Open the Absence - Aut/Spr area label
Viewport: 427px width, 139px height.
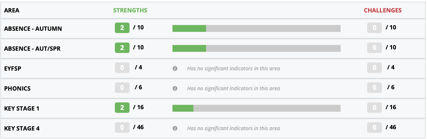click(32, 49)
